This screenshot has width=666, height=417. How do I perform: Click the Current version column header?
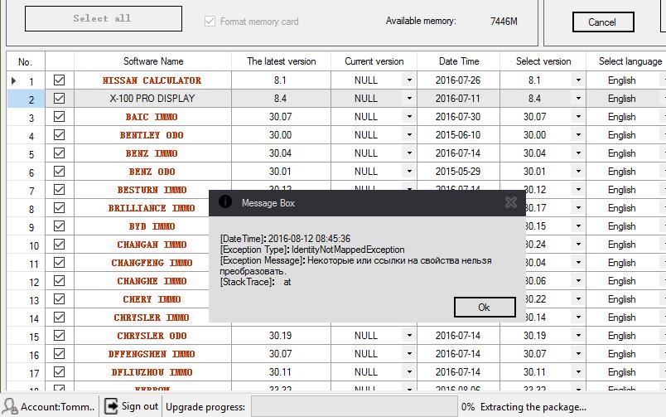click(374, 61)
